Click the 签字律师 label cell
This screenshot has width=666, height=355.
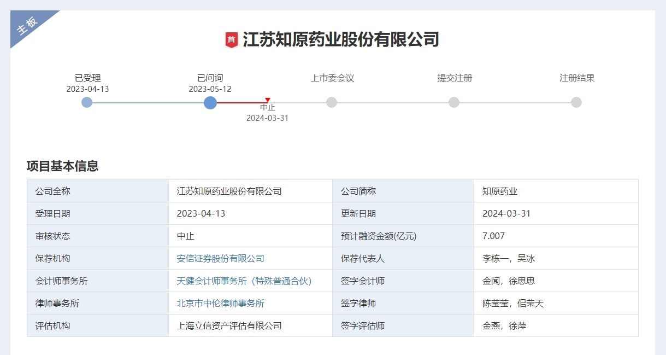tap(403, 303)
